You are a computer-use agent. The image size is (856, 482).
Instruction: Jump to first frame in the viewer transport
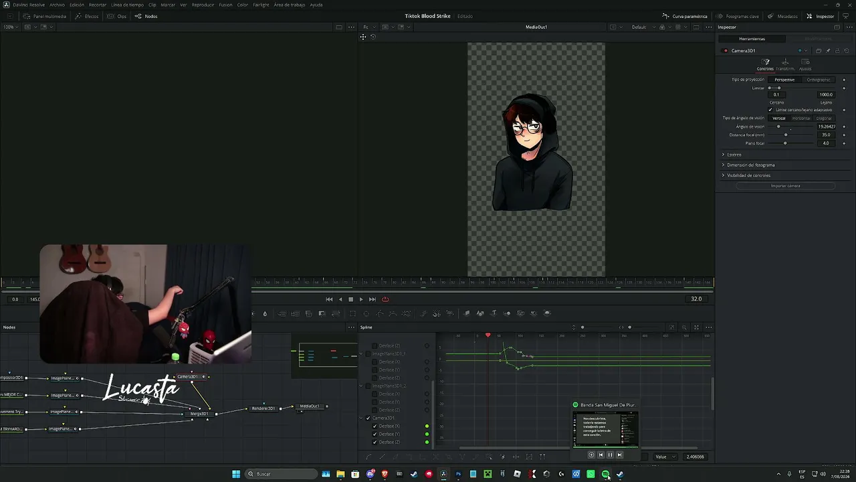point(329,299)
